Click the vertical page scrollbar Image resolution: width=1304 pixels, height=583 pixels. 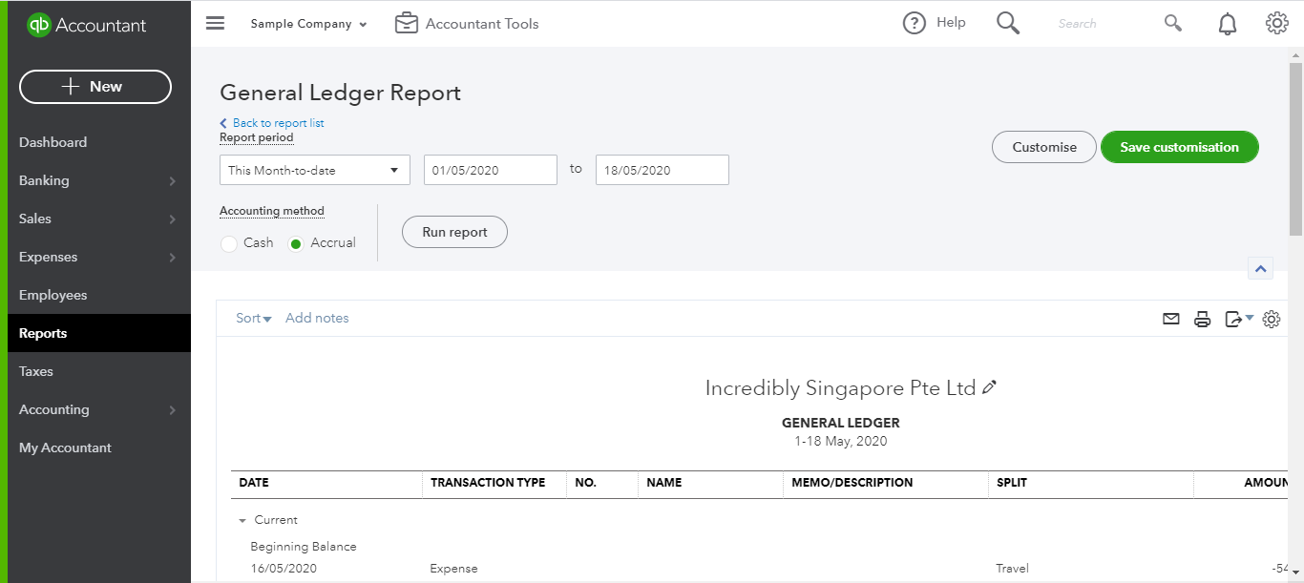1295,148
